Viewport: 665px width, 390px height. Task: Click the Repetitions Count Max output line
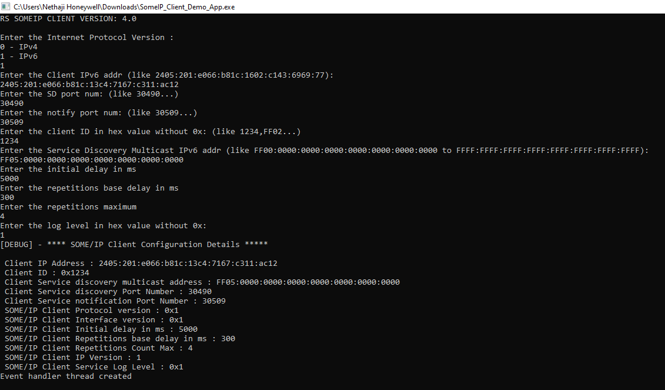click(x=98, y=348)
